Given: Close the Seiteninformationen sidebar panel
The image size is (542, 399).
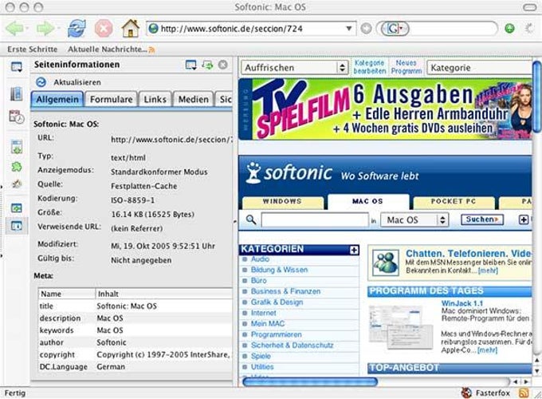Looking at the screenshot, I should 223,65.
